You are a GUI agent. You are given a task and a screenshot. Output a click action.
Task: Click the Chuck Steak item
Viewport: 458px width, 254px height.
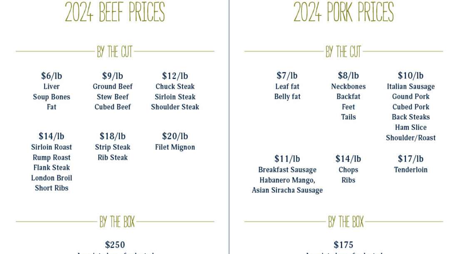coord(175,87)
